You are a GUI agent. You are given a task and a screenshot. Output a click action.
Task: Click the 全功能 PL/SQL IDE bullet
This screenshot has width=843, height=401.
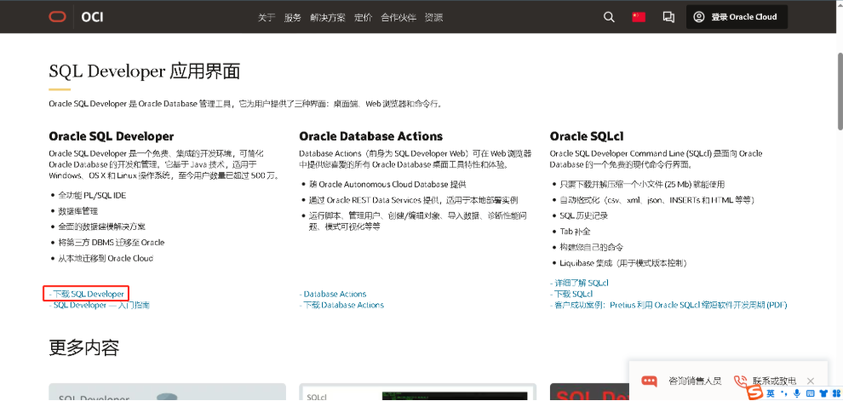click(x=93, y=195)
